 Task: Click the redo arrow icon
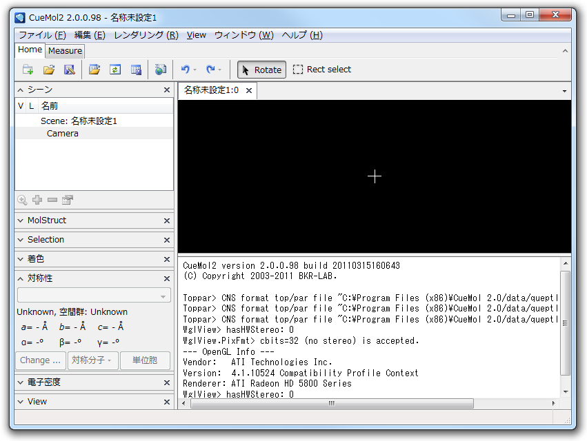click(210, 70)
